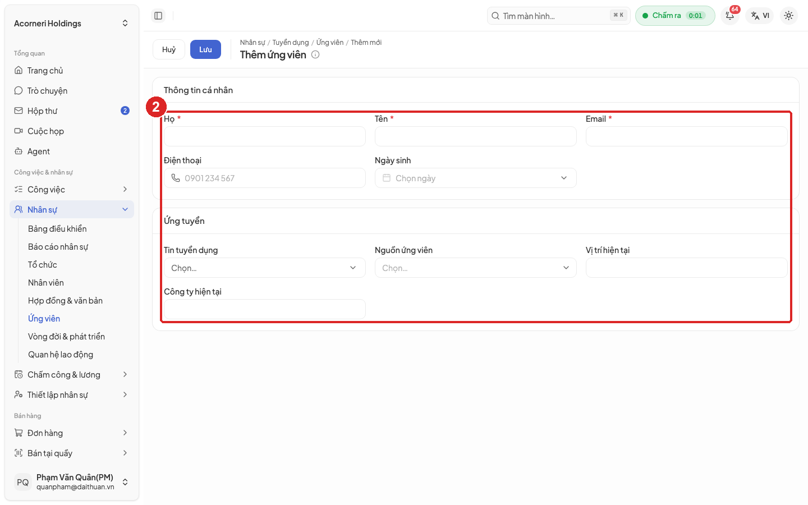Switch language via the VI translate icon
Image resolution: width=808 pixels, height=505 pixels.
coord(760,16)
